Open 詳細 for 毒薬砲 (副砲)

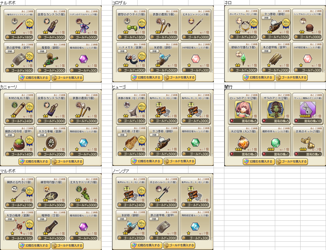point(42,51)
